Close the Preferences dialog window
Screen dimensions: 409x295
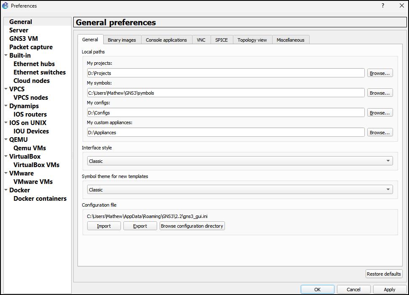pyautogui.click(x=402, y=5)
